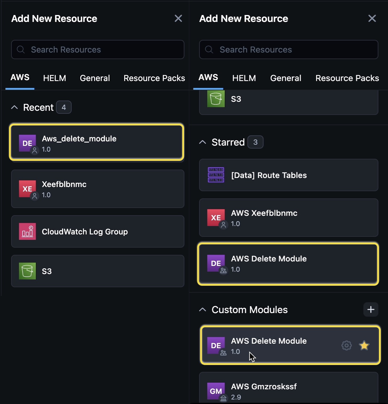Screen dimensions: 388x404
Task: Click the Route Tables purple icon
Action: [216, 175]
